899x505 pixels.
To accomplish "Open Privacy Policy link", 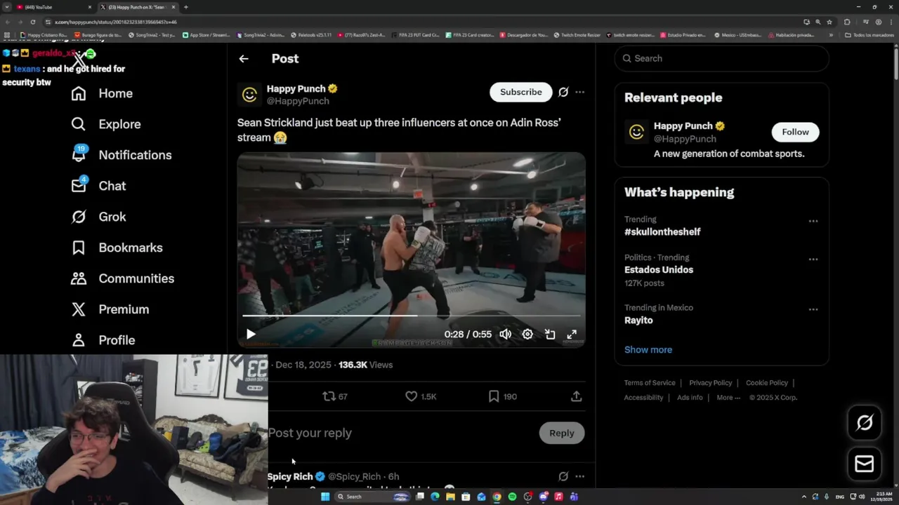I will pyautogui.click(x=711, y=383).
